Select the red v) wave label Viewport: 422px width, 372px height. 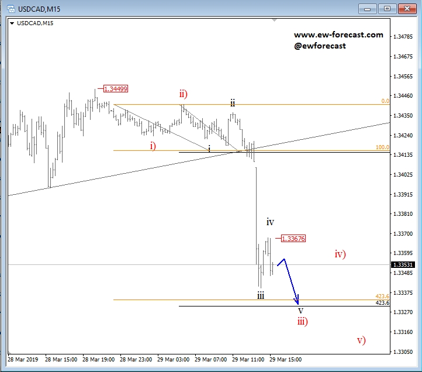coord(361,340)
